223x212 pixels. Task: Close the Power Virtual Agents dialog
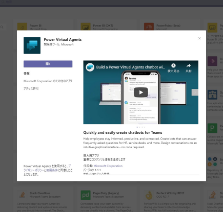point(199,38)
